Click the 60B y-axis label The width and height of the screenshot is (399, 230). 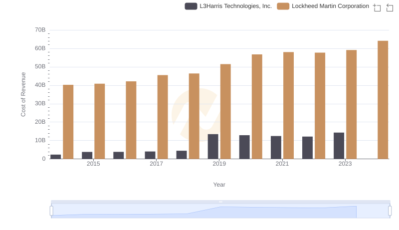40,48
